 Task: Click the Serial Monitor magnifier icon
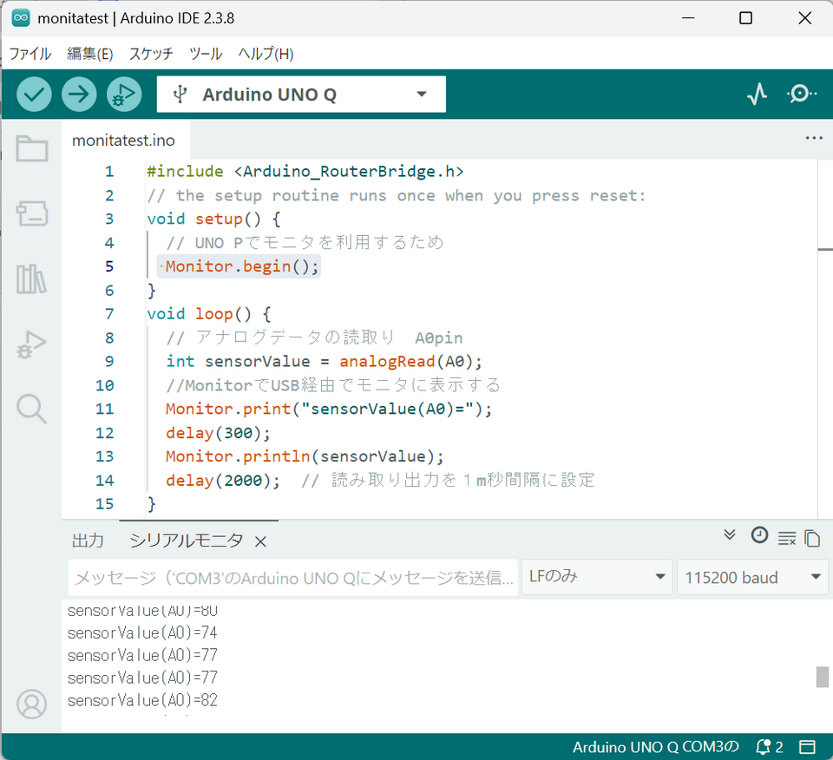[x=801, y=95]
